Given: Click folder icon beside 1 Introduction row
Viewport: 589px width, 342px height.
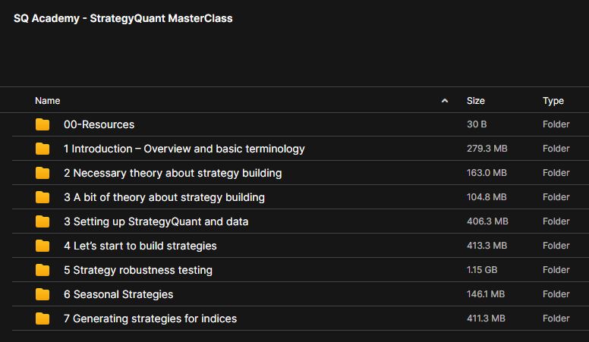Looking at the screenshot, I should coord(43,149).
